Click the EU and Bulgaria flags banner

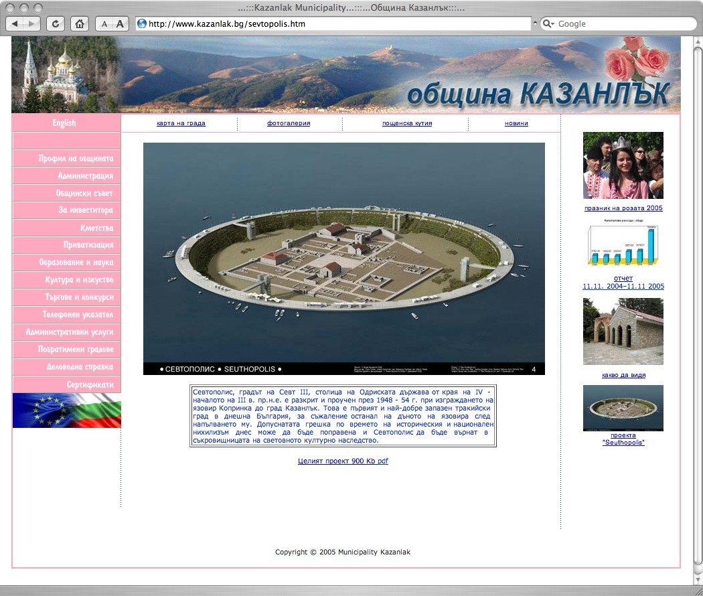(66, 411)
